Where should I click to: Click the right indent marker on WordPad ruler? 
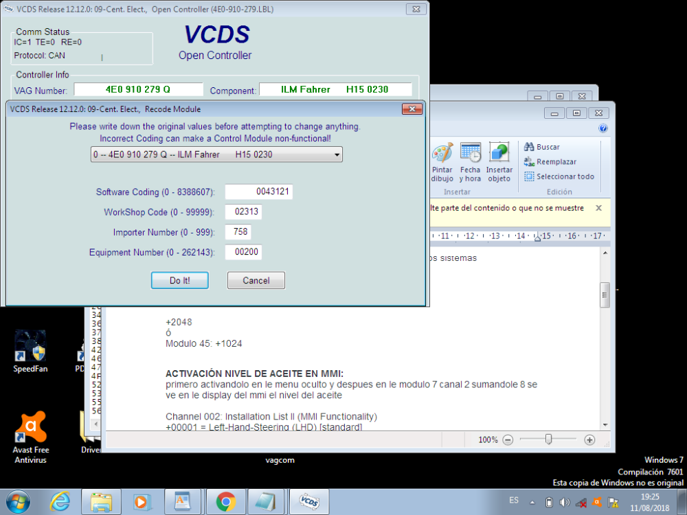[x=538, y=238]
